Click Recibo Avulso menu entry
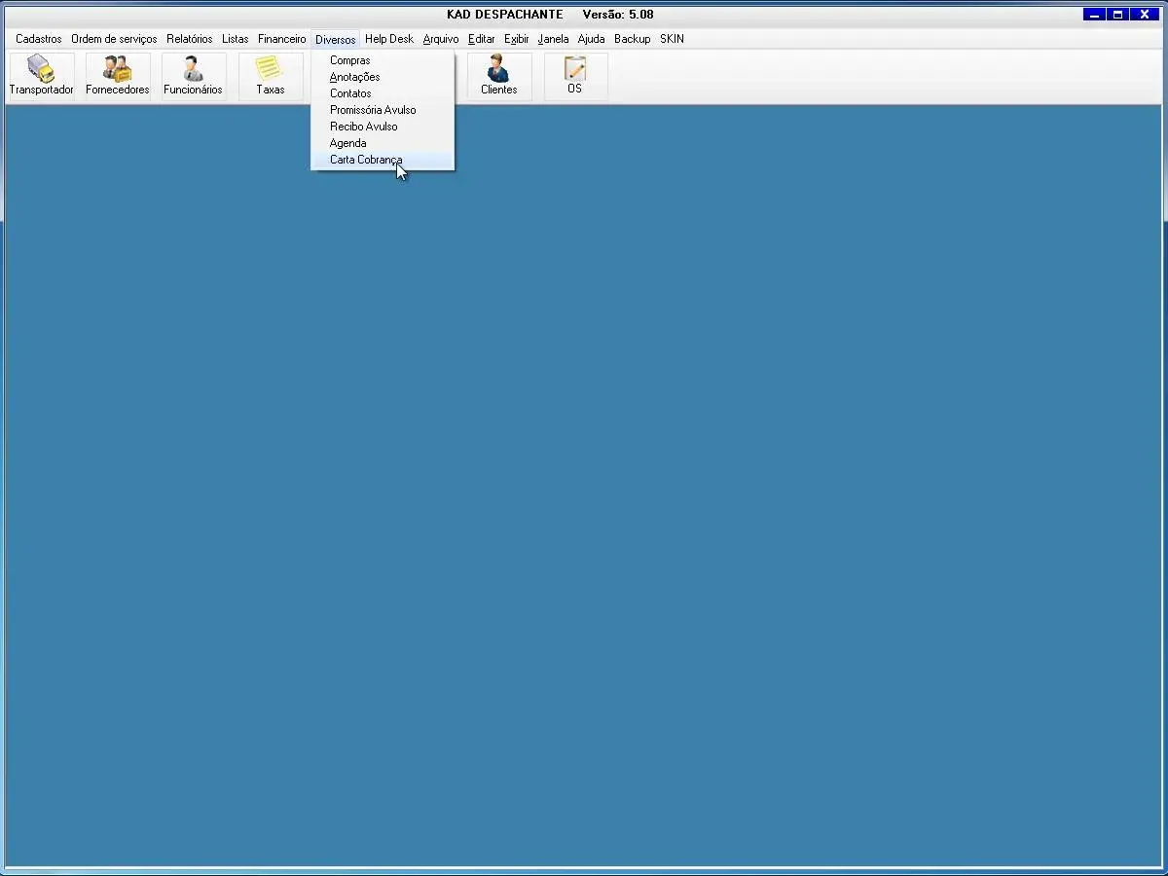This screenshot has width=1168, height=876. pyautogui.click(x=363, y=127)
